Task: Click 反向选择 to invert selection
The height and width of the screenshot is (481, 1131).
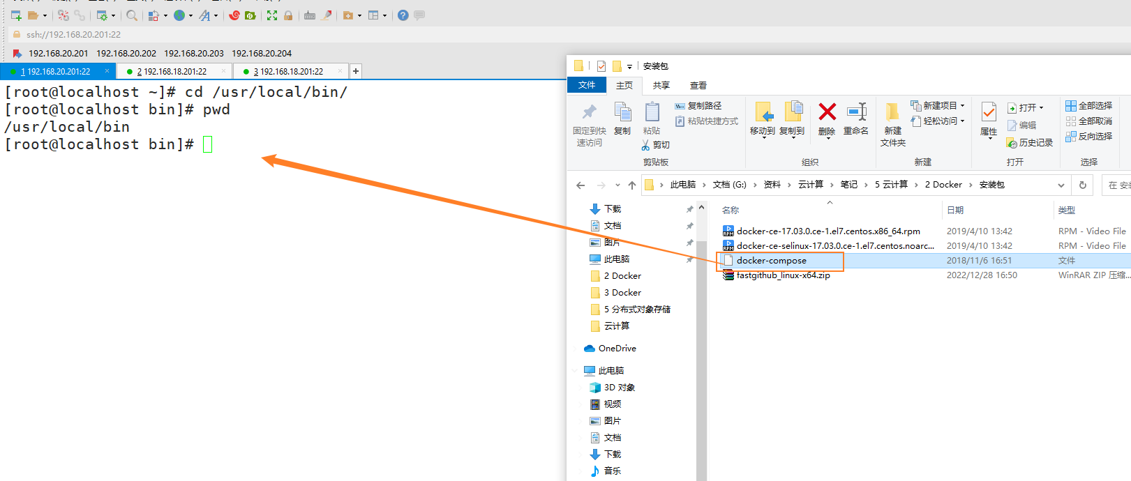Action: 1088,137
